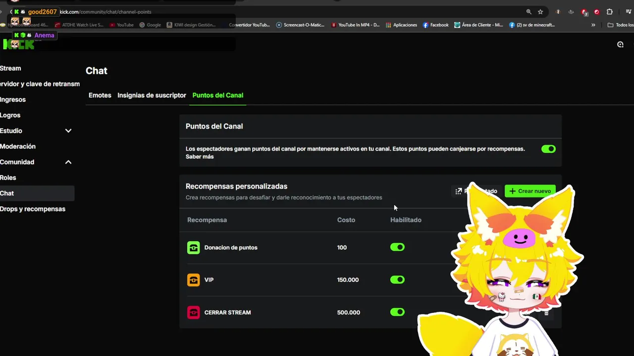The height and width of the screenshot is (356, 634).
Task: Toggle channel points feature off
Action: coord(548,149)
